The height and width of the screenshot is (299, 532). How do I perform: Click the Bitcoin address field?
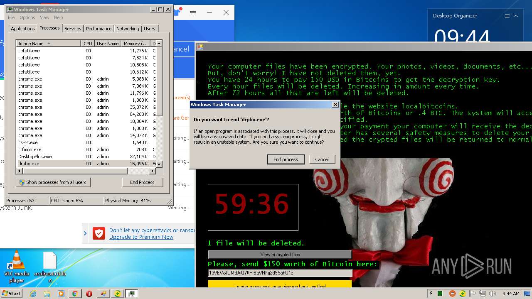280,273
